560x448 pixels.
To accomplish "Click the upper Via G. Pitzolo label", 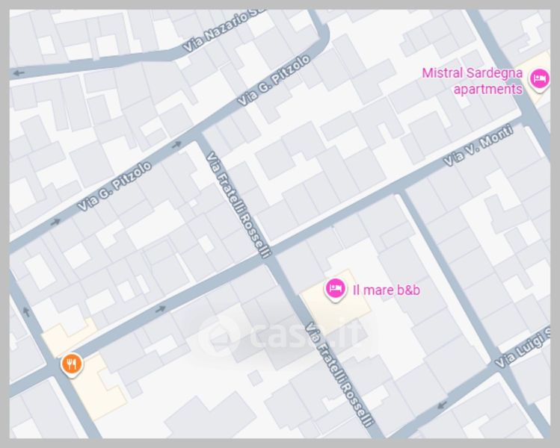I will pyautogui.click(x=274, y=80).
